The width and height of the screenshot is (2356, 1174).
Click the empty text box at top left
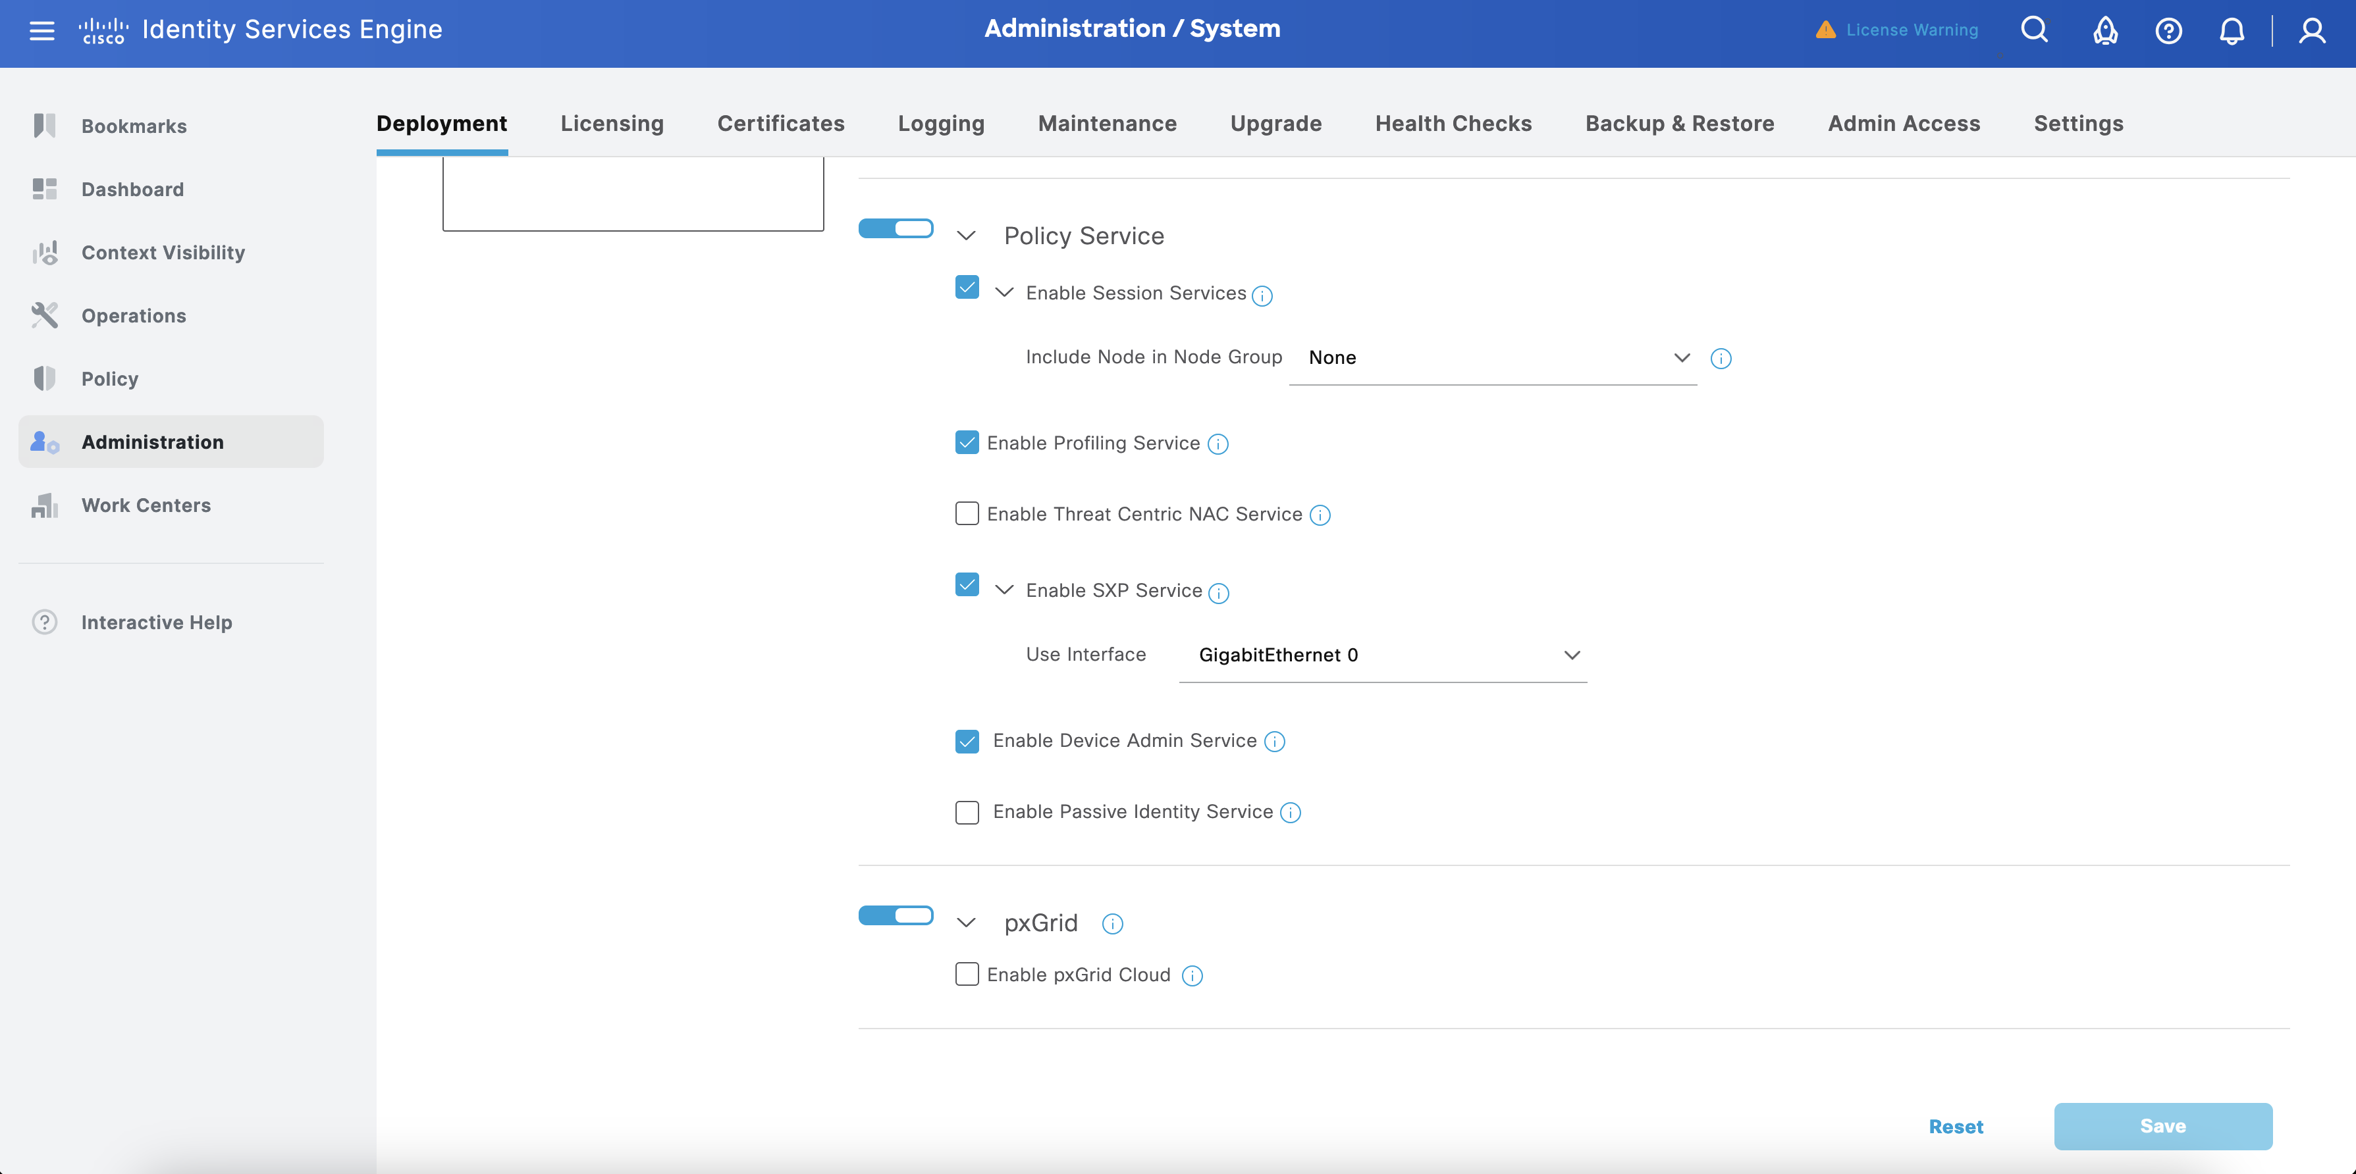(633, 194)
